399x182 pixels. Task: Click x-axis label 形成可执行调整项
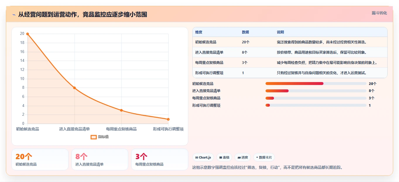pos(168,129)
